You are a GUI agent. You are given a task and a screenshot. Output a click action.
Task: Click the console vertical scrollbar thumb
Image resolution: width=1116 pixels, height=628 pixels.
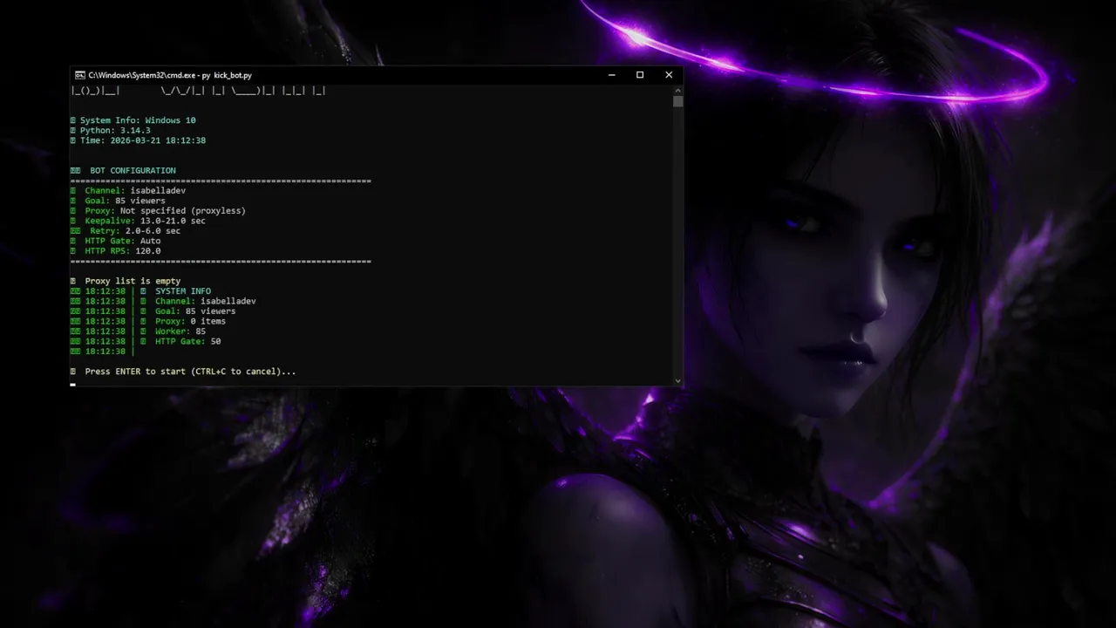678,101
